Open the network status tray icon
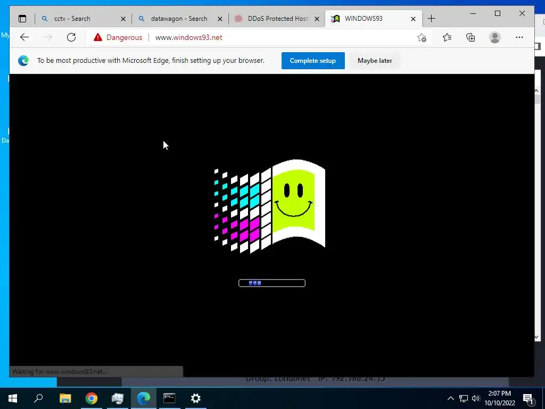This screenshot has height=409, width=545. click(464, 398)
